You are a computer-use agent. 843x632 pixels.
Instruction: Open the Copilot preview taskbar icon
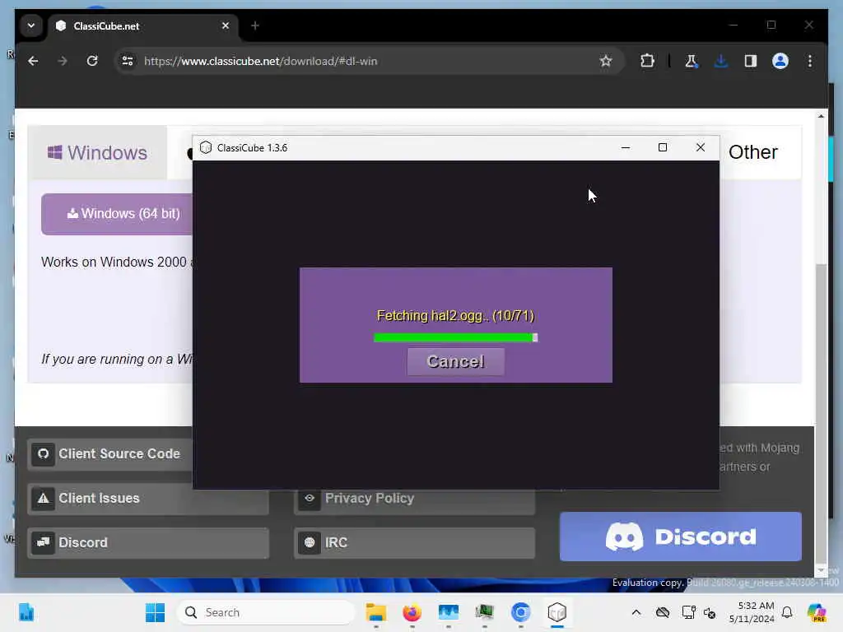pos(817,612)
